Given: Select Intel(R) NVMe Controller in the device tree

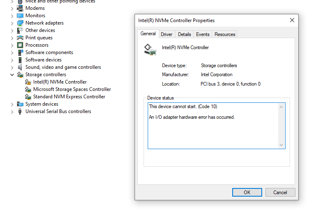Looking at the screenshot, I should pos(60,82).
